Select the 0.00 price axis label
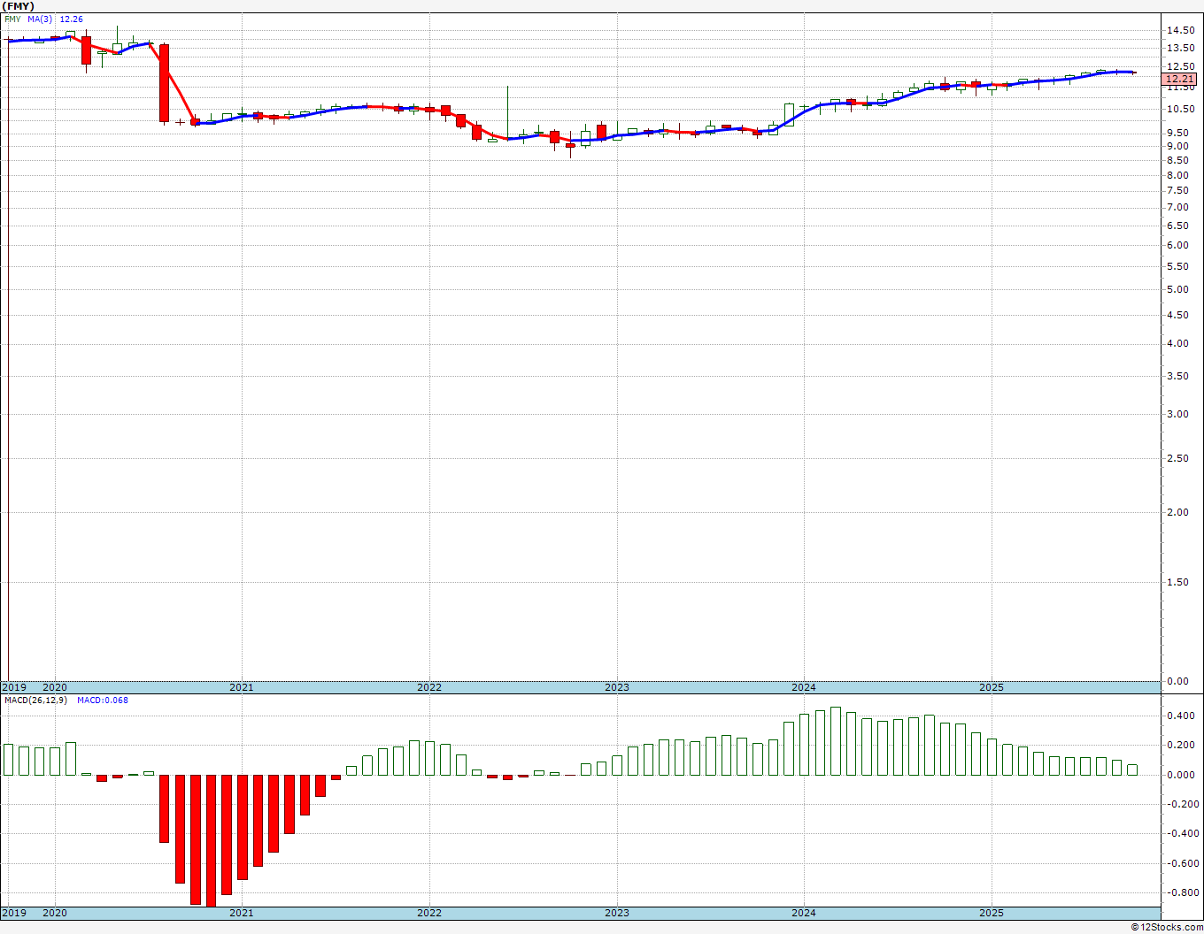The width and height of the screenshot is (1204, 934). [1179, 682]
